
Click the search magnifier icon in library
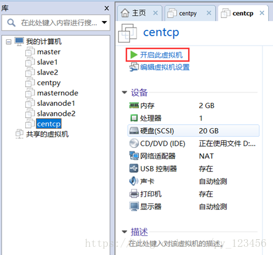(11, 23)
